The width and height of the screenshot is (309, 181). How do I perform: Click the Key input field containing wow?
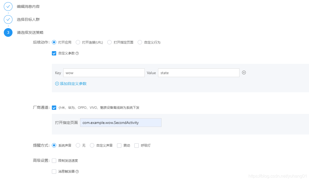pyautogui.click(x=104, y=73)
